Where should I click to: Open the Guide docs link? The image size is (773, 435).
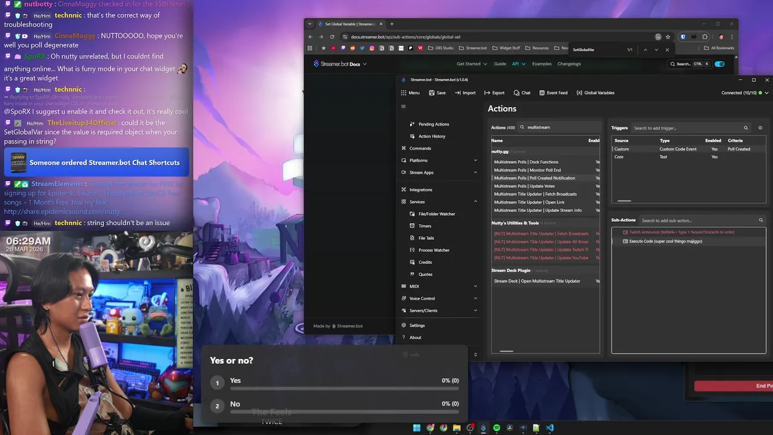(500, 64)
